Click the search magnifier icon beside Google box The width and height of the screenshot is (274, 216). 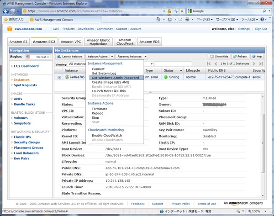click(x=264, y=11)
